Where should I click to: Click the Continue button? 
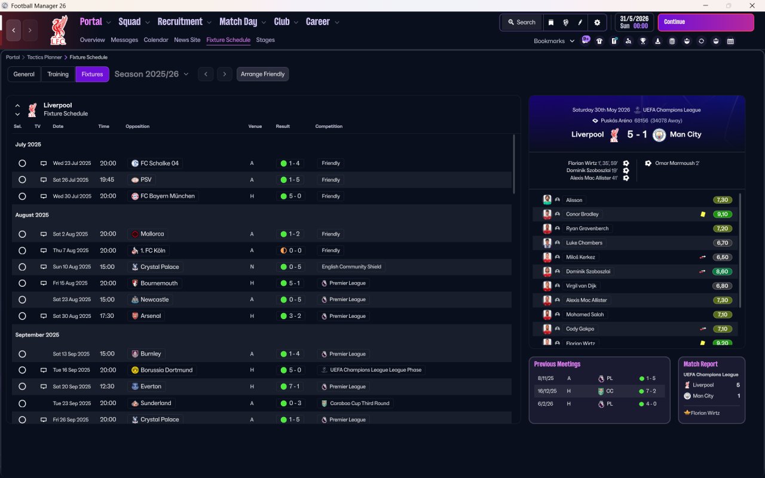tap(706, 22)
